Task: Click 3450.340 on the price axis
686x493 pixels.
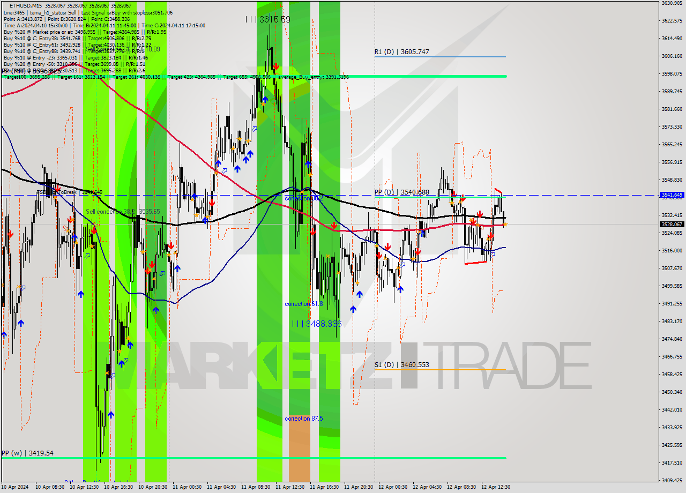Action: tap(672, 392)
